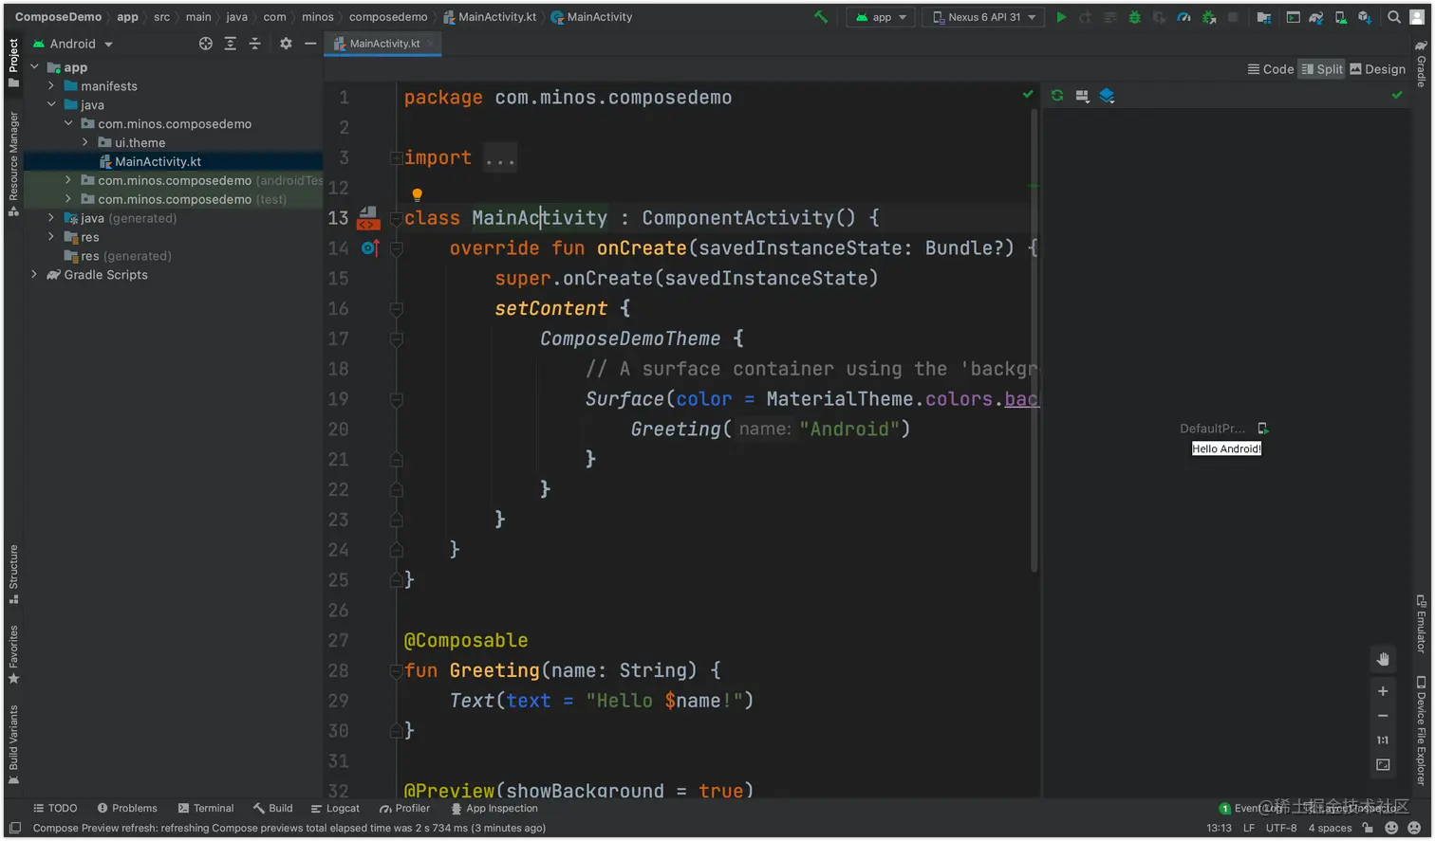Toggle the read-only lock in status bar
Image resolution: width=1435 pixels, height=841 pixels.
coord(1368,828)
